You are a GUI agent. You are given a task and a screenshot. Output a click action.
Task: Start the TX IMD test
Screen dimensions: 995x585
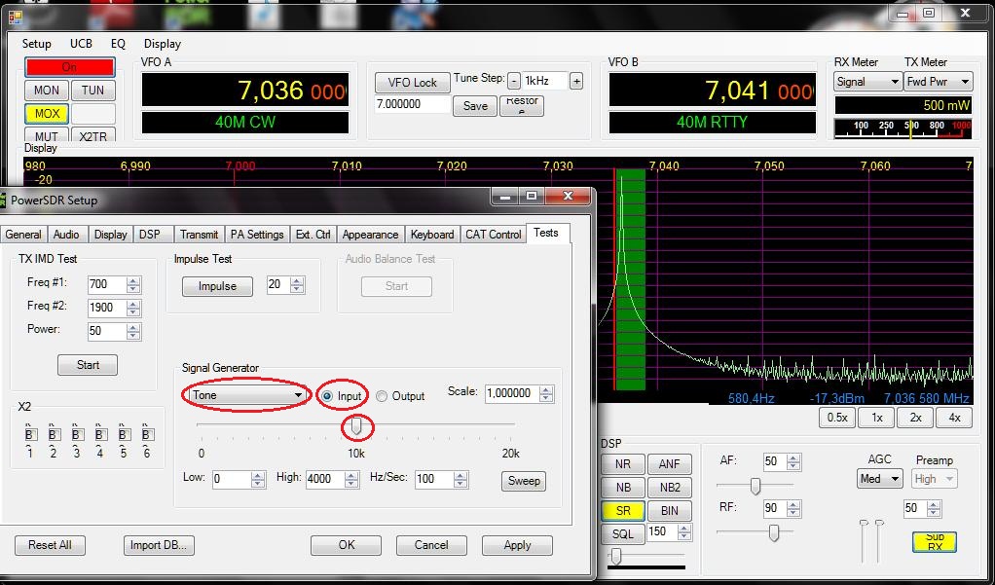pyautogui.click(x=88, y=365)
